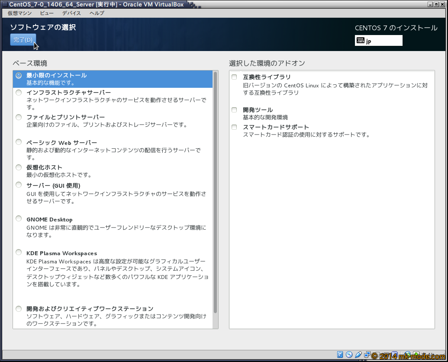This screenshot has width=448, height=362.
Task: Select the ベーシック Web サーバー radio button
Action: click(19, 142)
